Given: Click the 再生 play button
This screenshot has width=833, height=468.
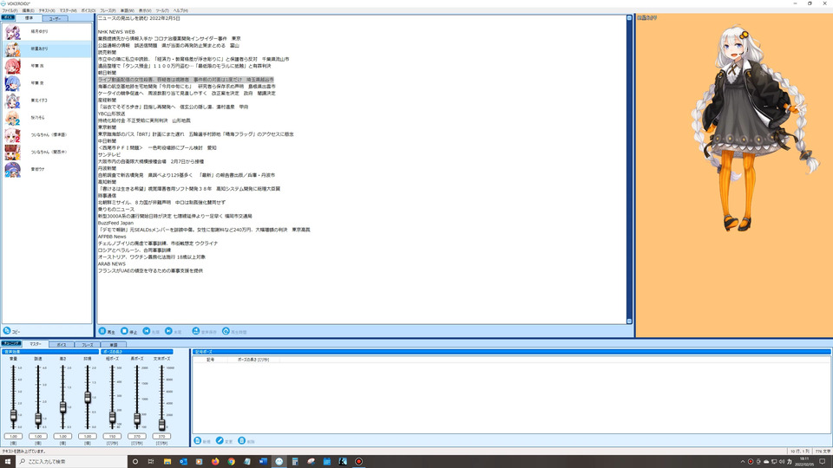Looking at the screenshot, I should pos(107,331).
